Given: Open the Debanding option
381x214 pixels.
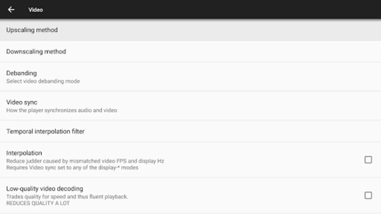Looking at the screenshot, I should [x=190, y=77].
